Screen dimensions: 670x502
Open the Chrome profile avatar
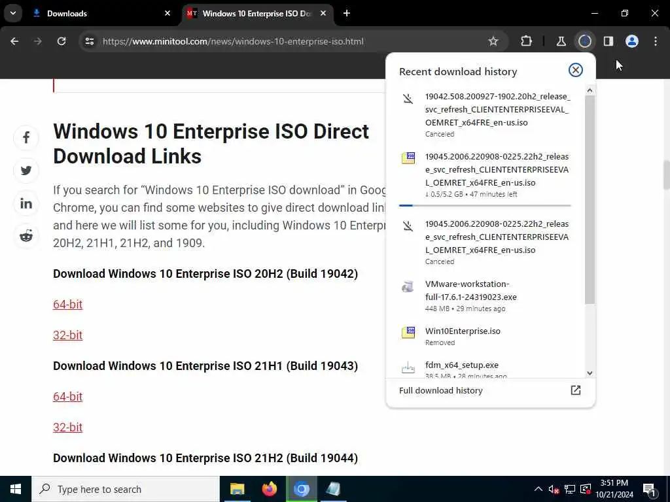pos(632,41)
